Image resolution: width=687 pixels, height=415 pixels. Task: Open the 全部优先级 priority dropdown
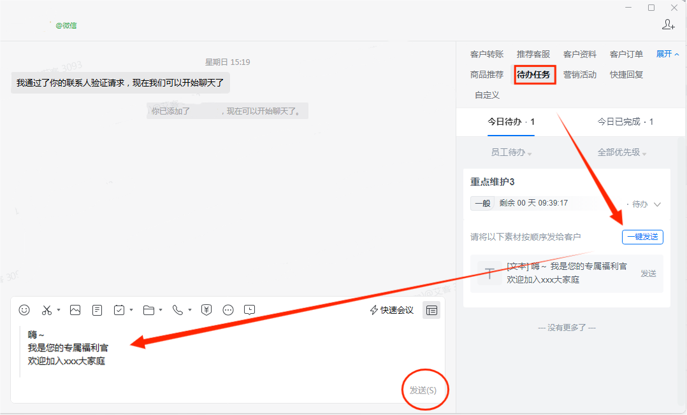[621, 153]
